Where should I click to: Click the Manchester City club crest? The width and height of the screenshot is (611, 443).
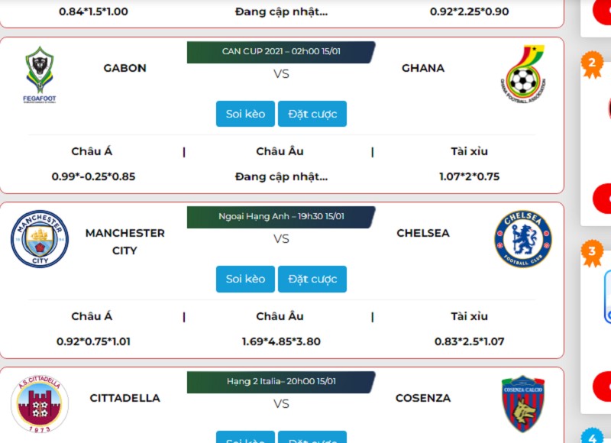click(x=40, y=239)
